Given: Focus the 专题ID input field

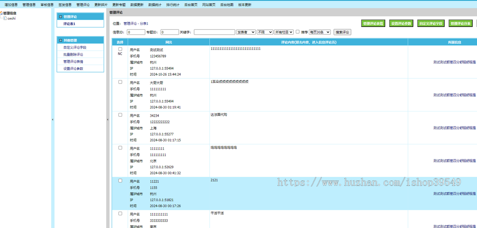Looking at the screenshot, I should (x=170, y=32).
